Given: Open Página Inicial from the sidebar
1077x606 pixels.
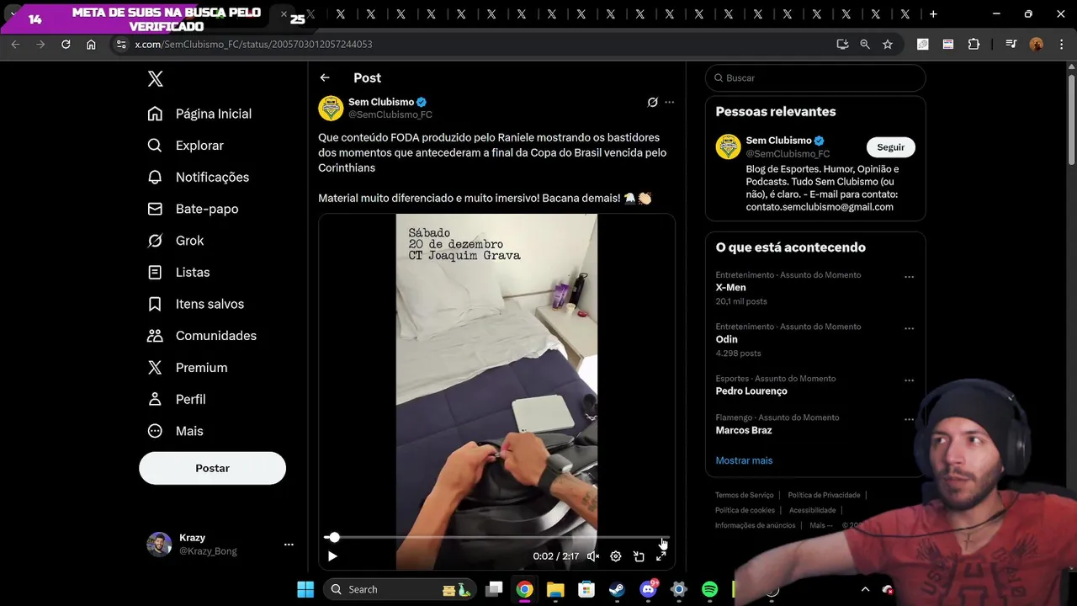Looking at the screenshot, I should coord(199,114).
